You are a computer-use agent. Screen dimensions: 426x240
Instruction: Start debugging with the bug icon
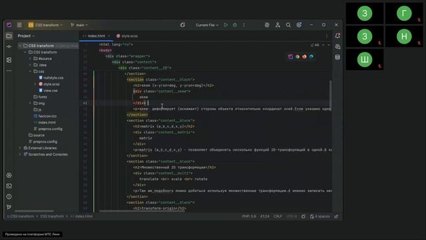235,25
